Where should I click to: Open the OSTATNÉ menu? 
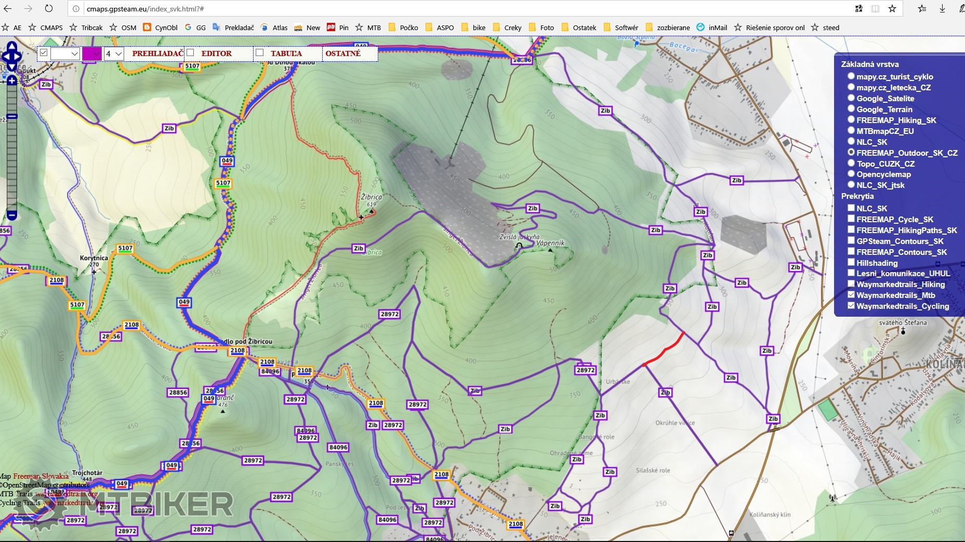point(343,53)
